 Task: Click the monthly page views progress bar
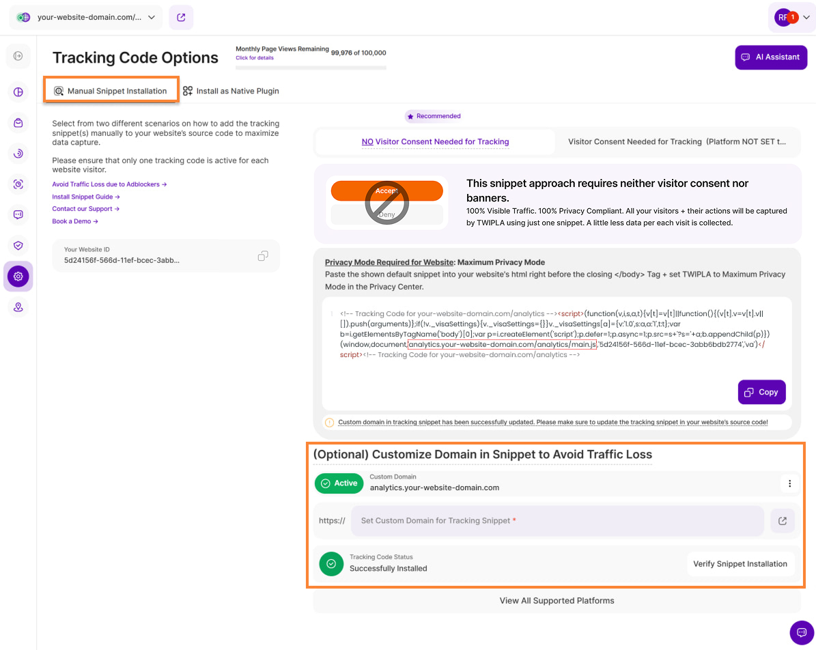click(x=311, y=68)
